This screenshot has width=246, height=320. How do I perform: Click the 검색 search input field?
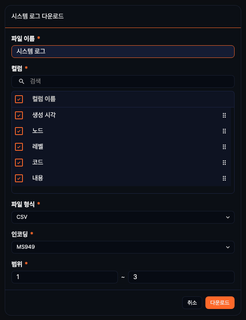tap(118, 81)
